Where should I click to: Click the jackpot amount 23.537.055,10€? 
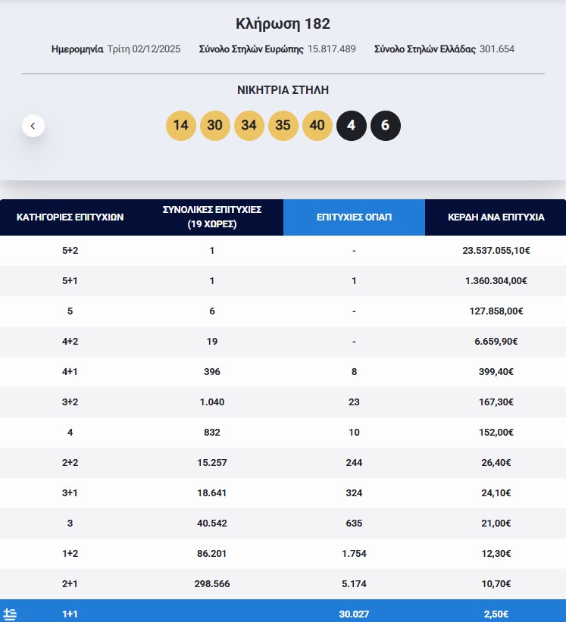click(x=496, y=251)
